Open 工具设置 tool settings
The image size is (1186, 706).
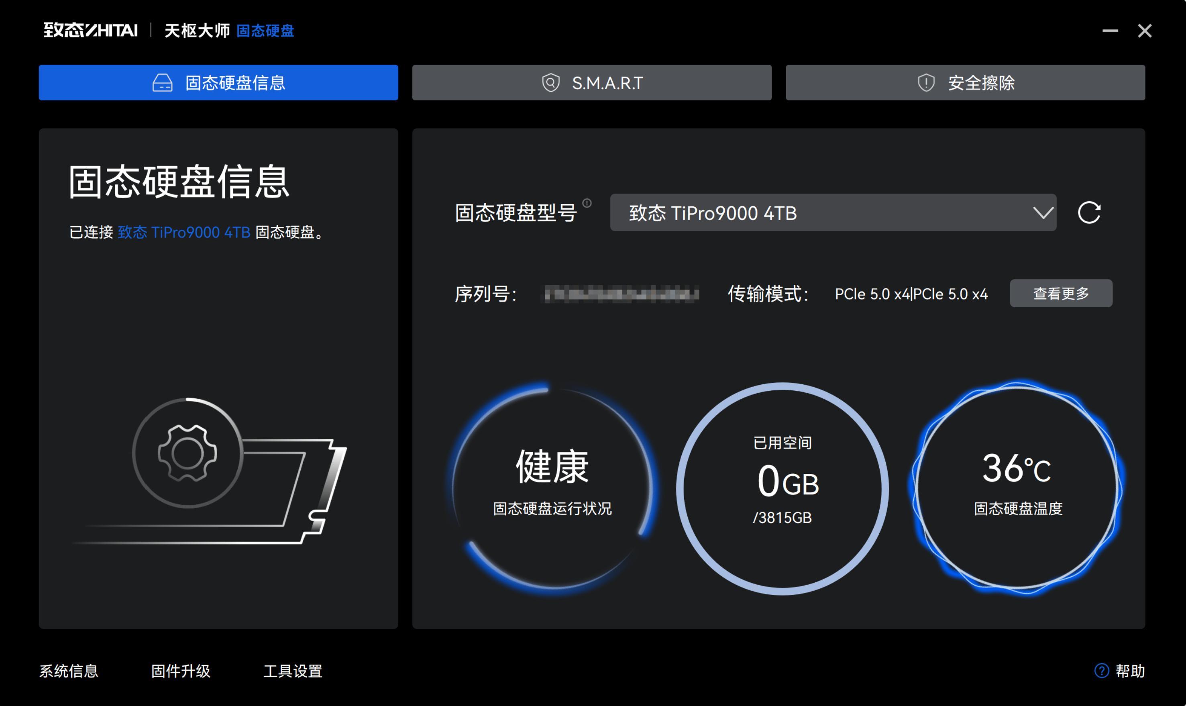pyautogui.click(x=293, y=671)
